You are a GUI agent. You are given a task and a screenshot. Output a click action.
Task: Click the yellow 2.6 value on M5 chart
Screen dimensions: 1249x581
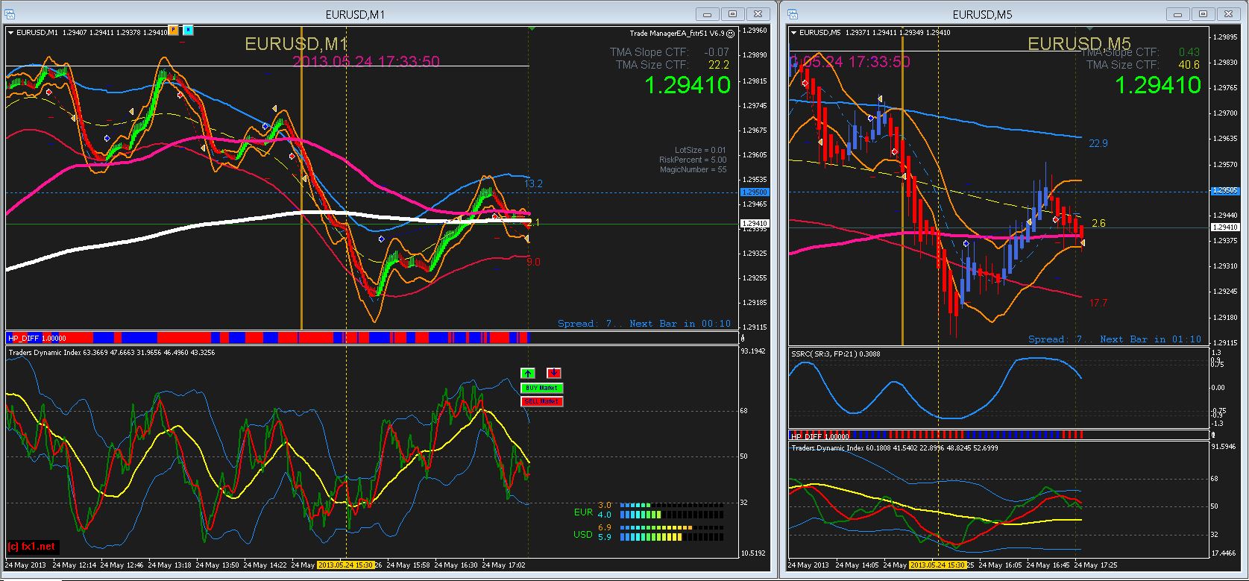tap(1098, 224)
